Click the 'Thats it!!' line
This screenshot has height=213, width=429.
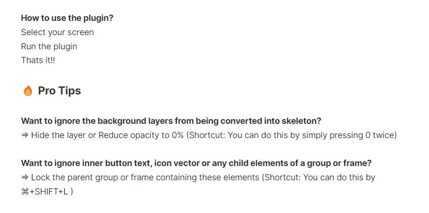click(38, 60)
